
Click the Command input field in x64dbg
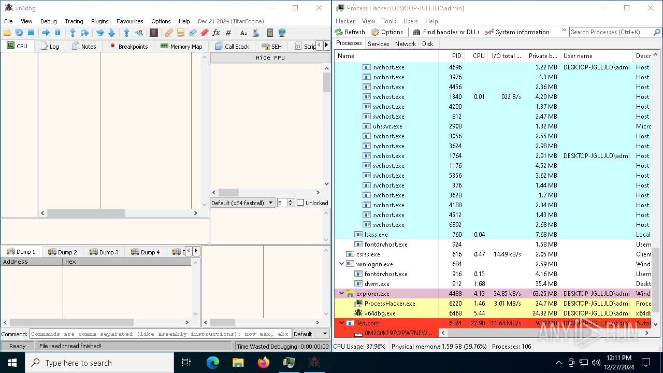[x=161, y=334]
